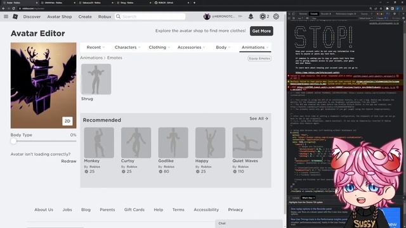Toggle DevTools device toolbar icon
Image resolution: width=406 pixels, height=228 pixels.
pyautogui.click(x=293, y=14)
